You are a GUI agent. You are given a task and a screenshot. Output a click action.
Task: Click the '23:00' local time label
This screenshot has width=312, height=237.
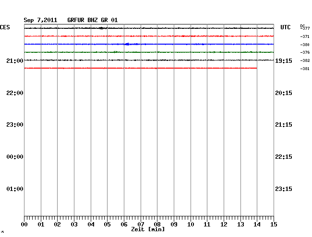pyautogui.click(x=15, y=125)
